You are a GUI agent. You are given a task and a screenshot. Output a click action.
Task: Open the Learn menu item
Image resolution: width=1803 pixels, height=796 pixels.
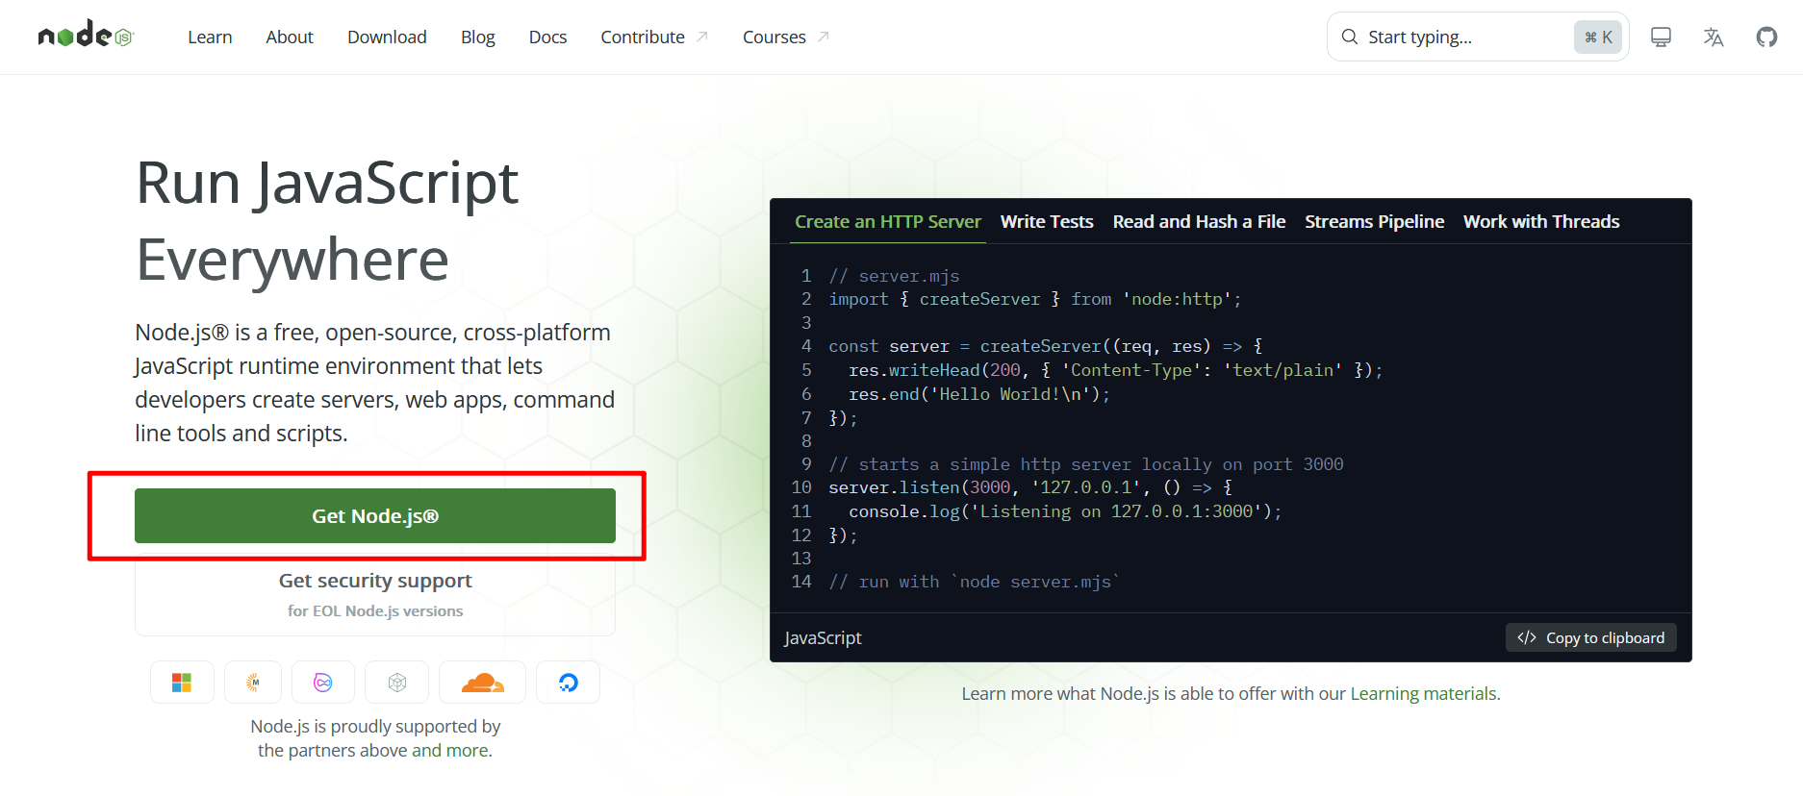(x=210, y=37)
